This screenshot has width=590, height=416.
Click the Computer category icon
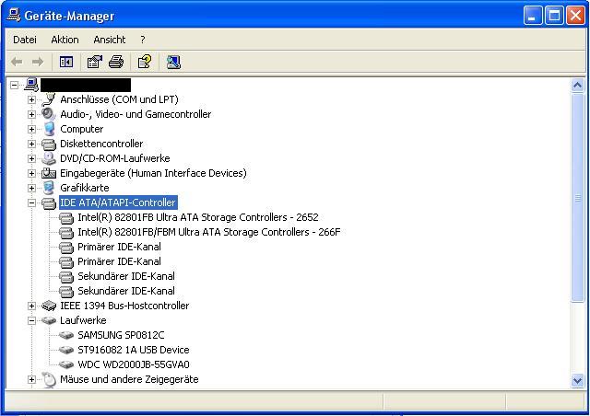[x=49, y=129]
